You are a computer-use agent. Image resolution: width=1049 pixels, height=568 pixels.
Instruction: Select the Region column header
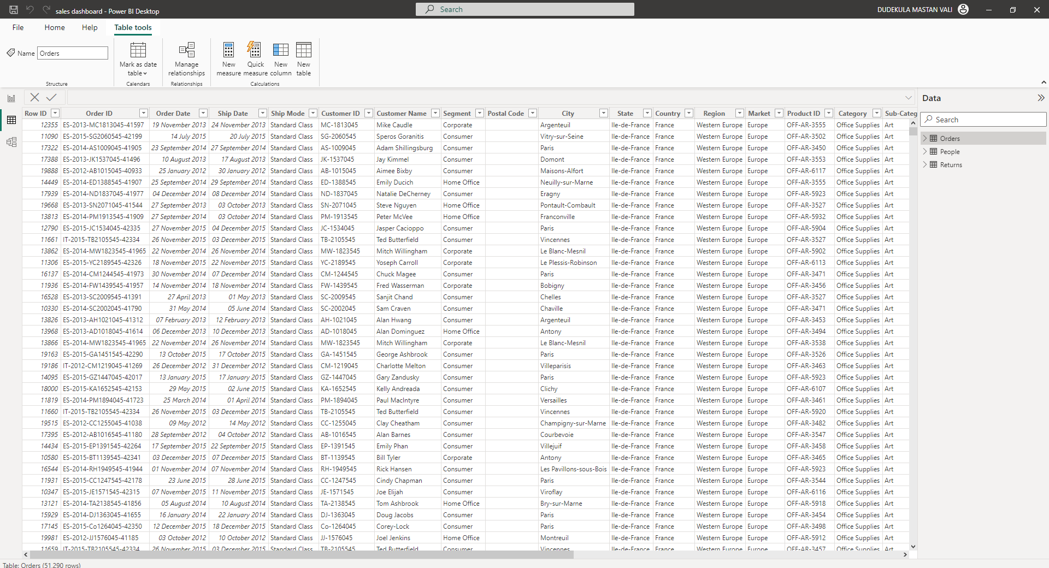[x=714, y=113]
